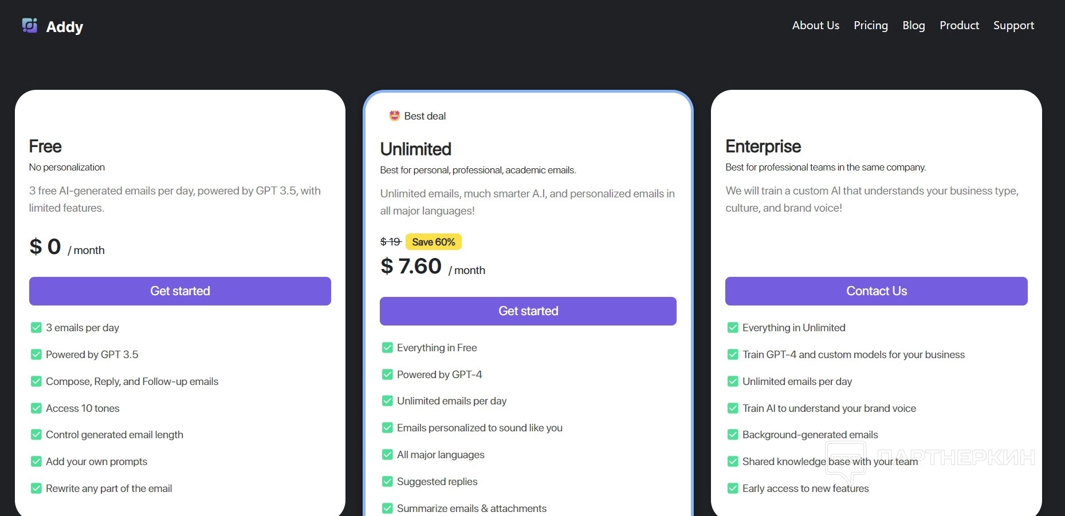Click check icon next to Access 10 tones

36,408
